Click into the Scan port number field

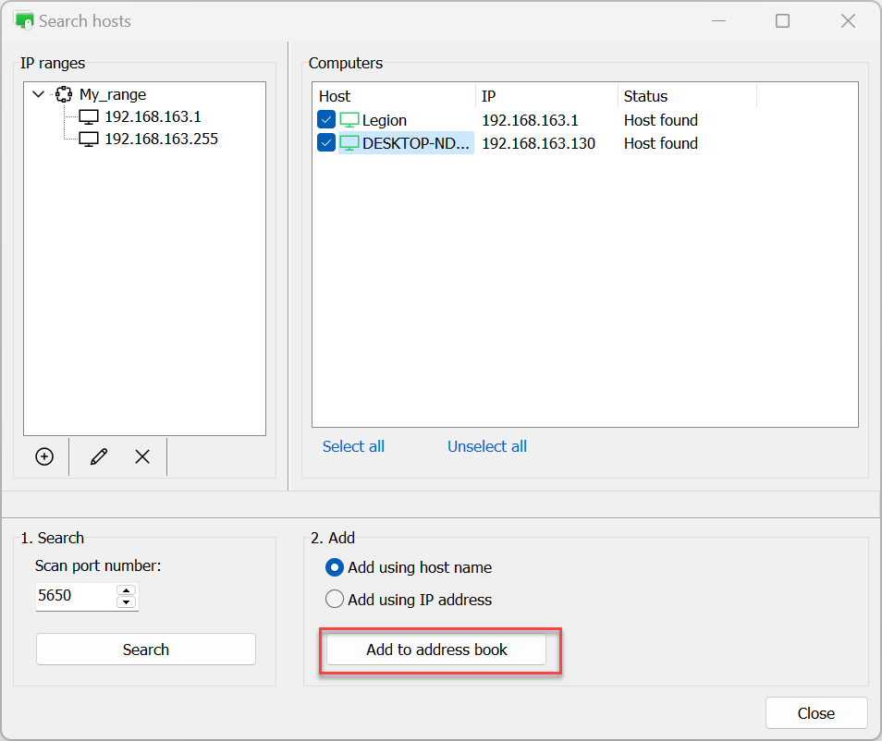[74, 596]
